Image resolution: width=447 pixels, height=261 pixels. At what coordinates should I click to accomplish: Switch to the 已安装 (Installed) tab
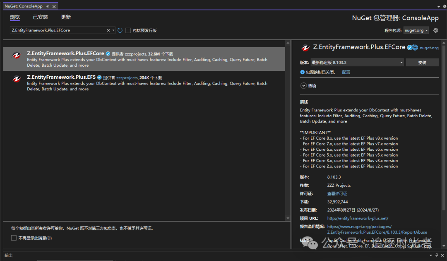pyautogui.click(x=41, y=17)
